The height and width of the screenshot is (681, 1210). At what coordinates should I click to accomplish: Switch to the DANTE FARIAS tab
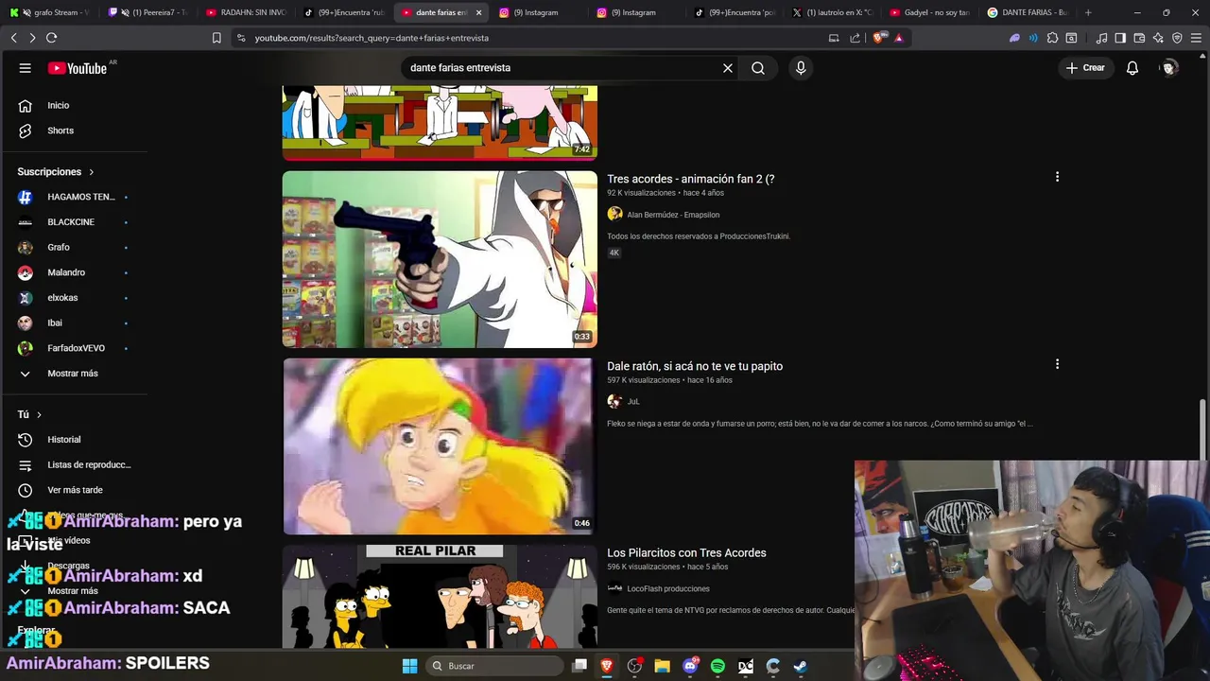tap(1028, 12)
